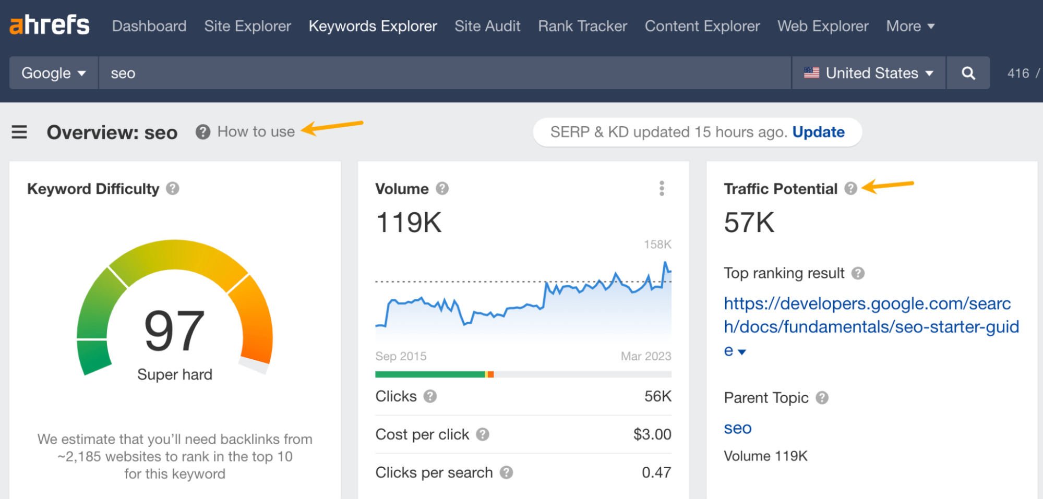
Task: Click the Update SERP link
Action: point(818,132)
